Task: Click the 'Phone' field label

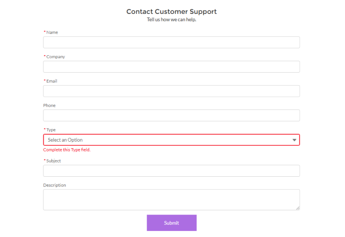Action: (49, 105)
